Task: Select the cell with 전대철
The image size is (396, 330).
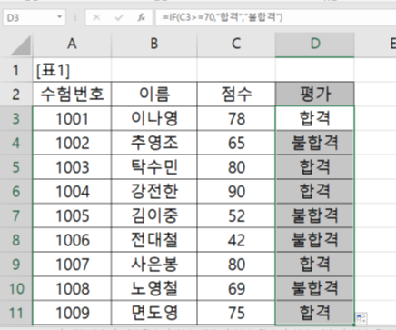Action: [x=154, y=240]
